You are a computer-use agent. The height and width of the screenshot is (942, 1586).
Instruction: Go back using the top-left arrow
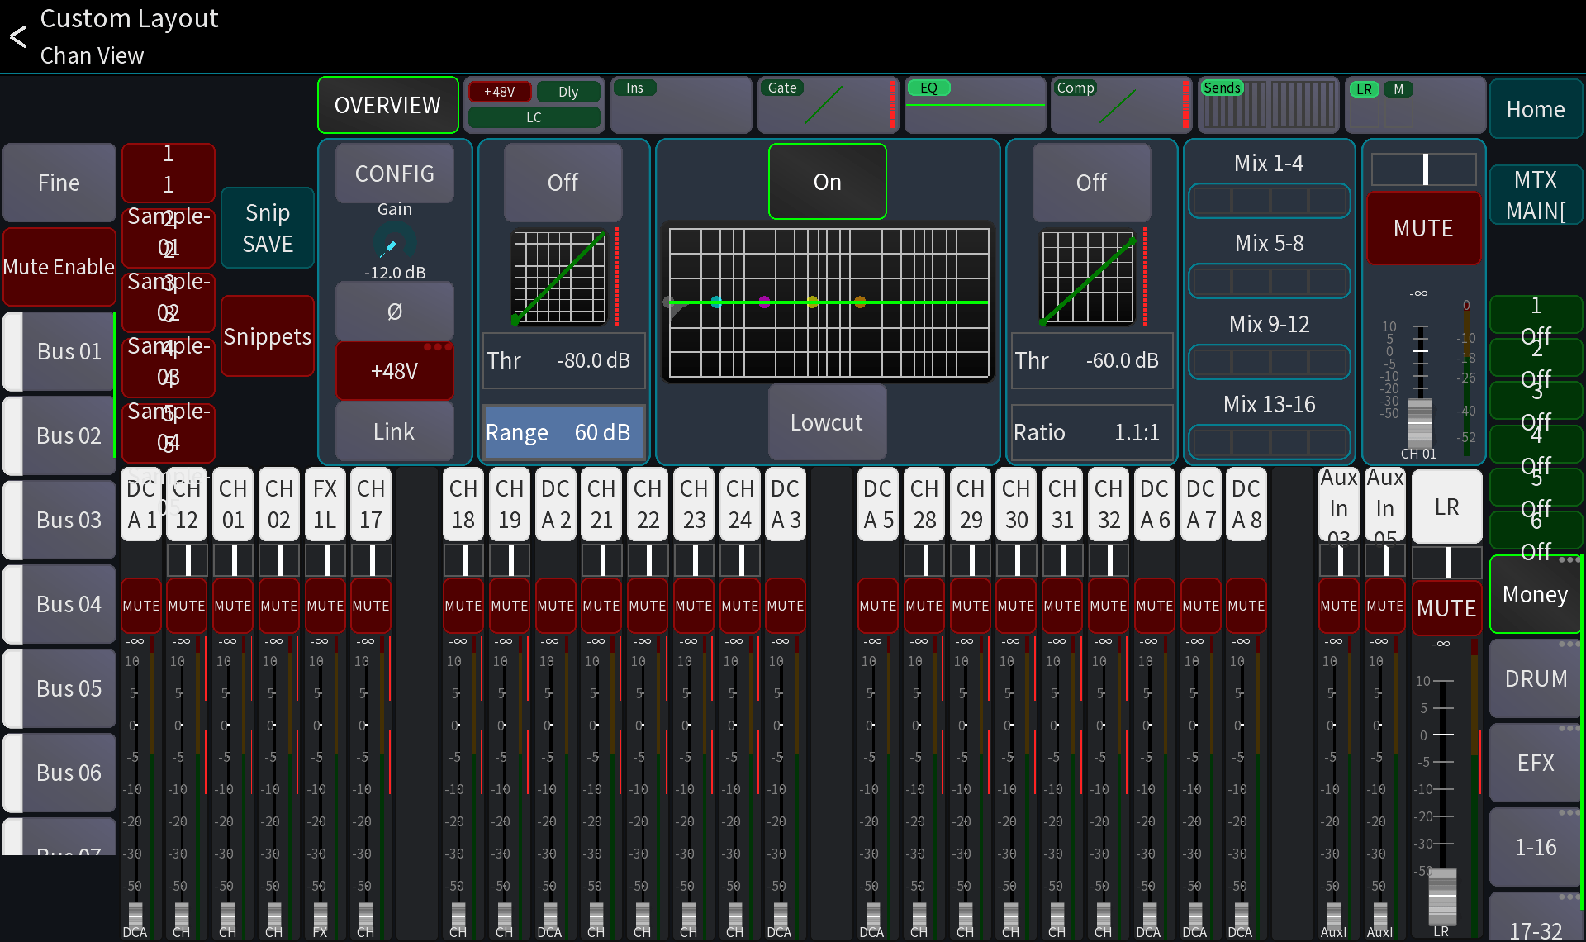pos(18,36)
